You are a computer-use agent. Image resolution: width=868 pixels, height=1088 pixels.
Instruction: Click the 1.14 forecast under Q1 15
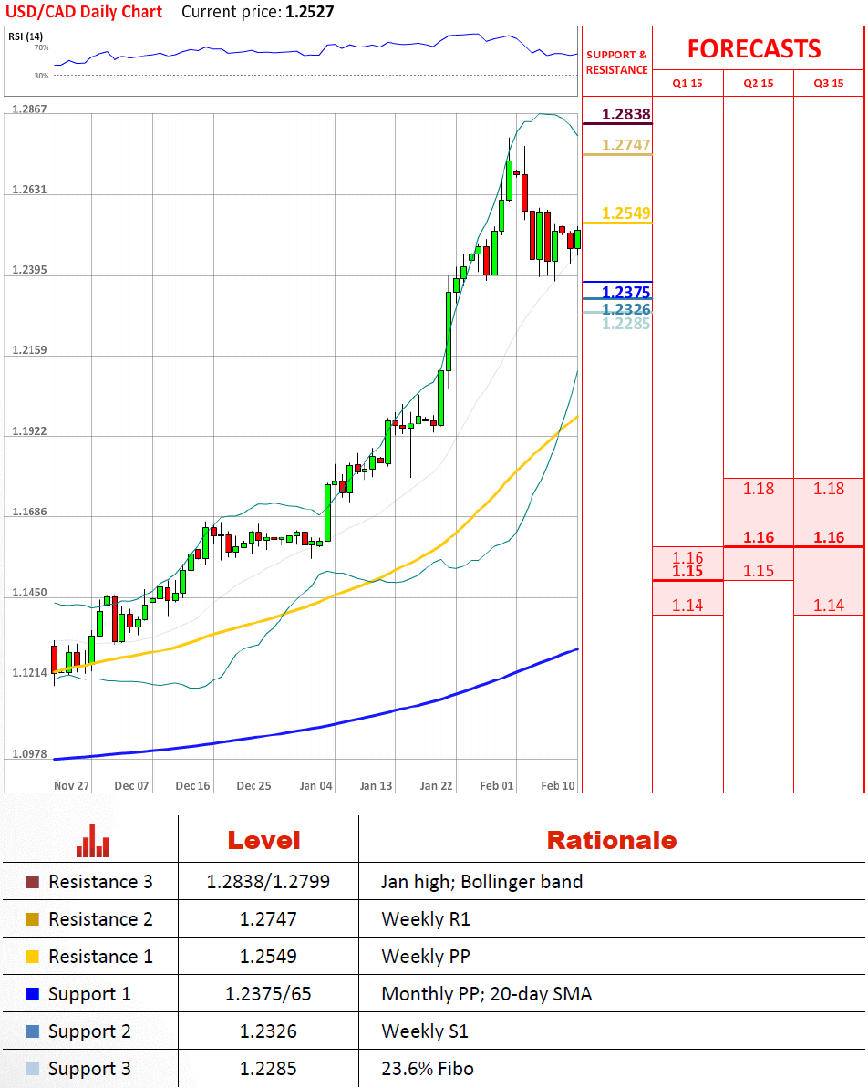coord(687,605)
